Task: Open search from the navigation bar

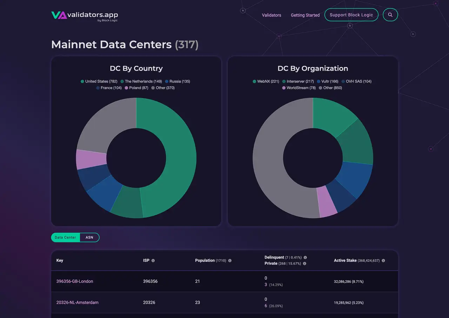Action: [x=390, y=15]
